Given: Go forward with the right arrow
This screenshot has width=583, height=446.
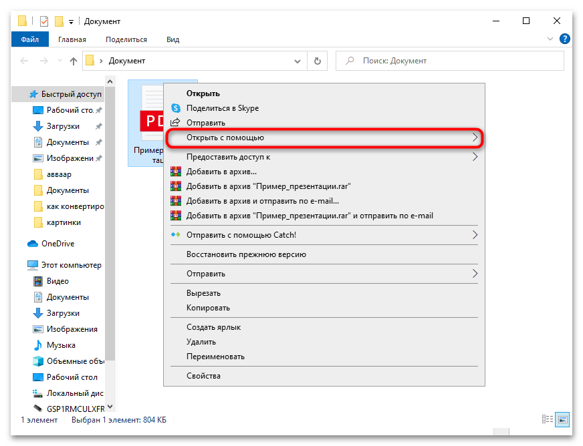Looking at the screenshot, I should pos(44,61).
